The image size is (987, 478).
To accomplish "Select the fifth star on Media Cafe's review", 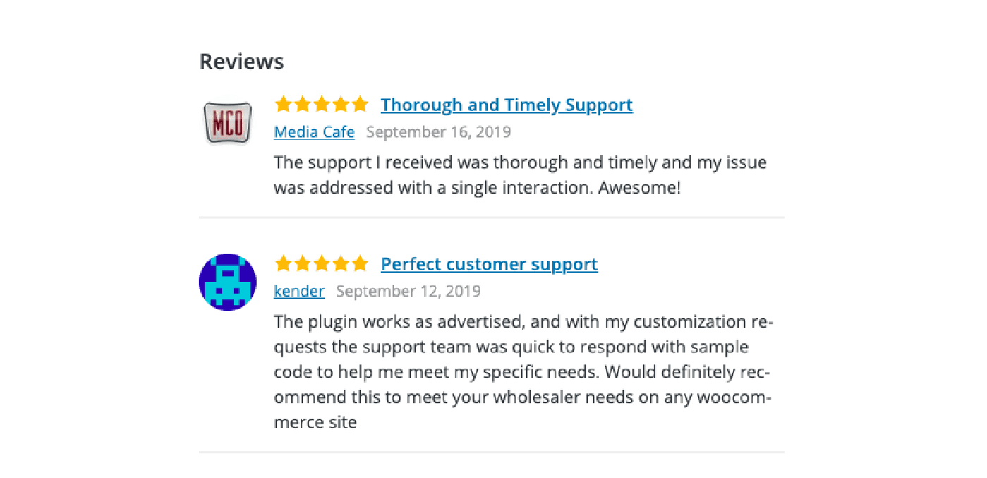I will click(x=360, y=104).
